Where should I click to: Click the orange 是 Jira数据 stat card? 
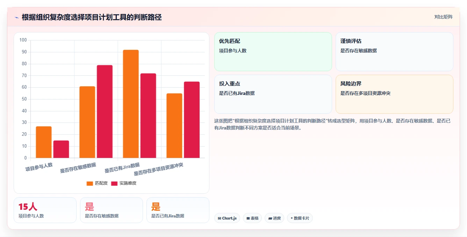point(178,210)
